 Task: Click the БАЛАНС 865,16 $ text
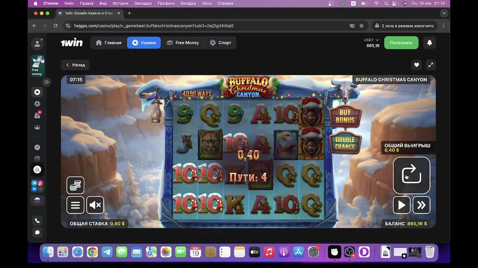click(x=406, y=224)
